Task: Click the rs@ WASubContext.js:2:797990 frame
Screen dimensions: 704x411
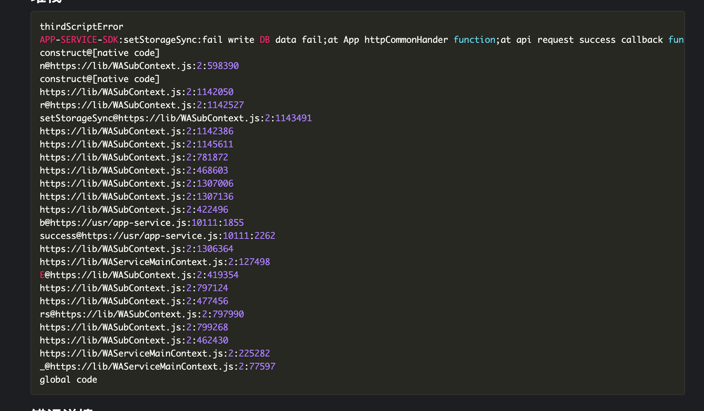Action: 142,314
